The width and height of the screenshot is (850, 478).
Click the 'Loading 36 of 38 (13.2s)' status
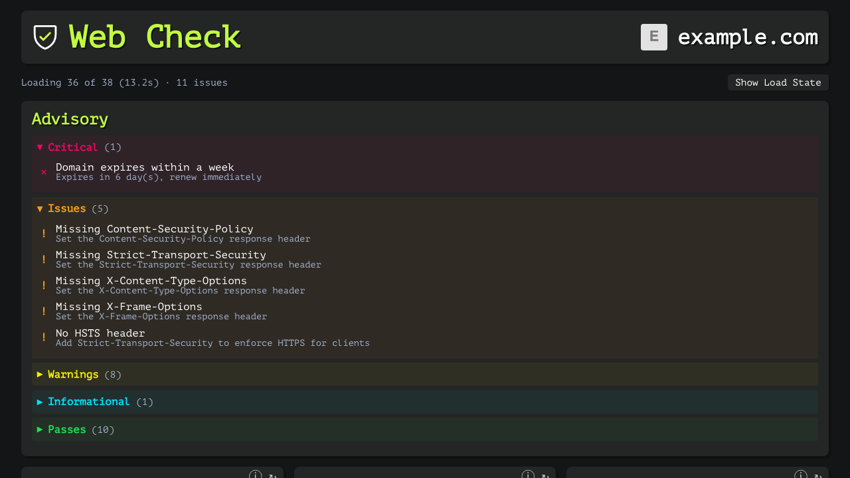[90, 83]
